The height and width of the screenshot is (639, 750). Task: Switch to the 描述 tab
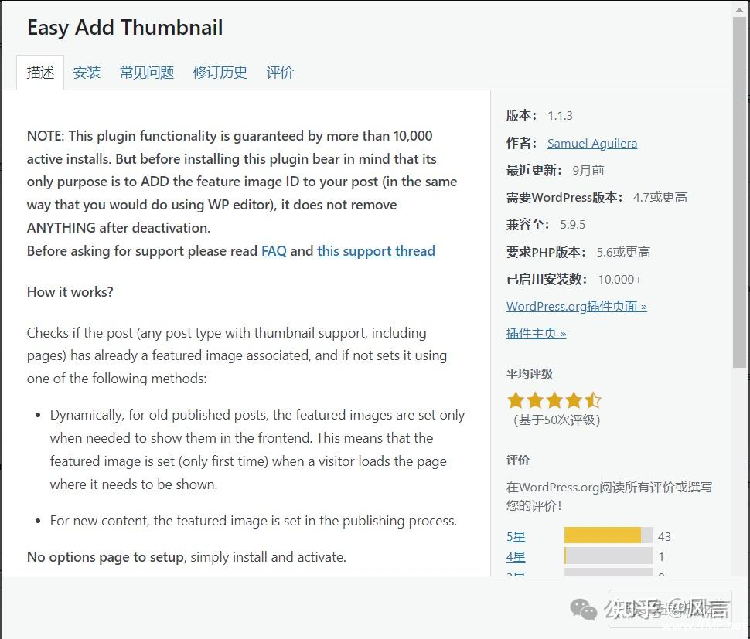tap(40, 73)
